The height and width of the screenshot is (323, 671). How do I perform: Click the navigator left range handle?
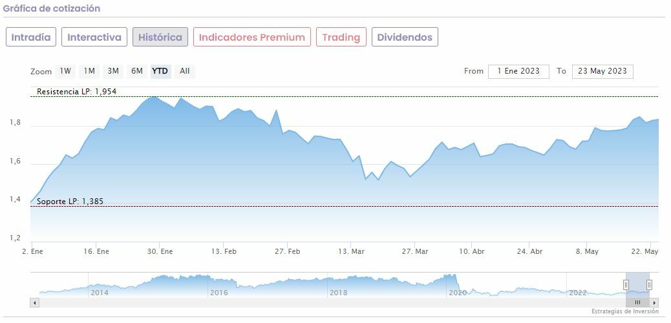626,285
